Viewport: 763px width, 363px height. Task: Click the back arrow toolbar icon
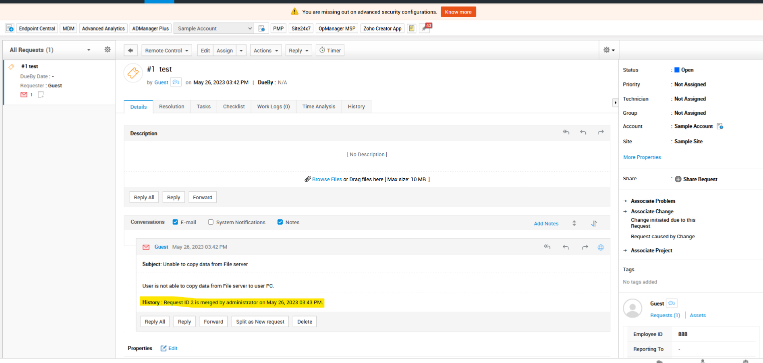coord(131,50)
